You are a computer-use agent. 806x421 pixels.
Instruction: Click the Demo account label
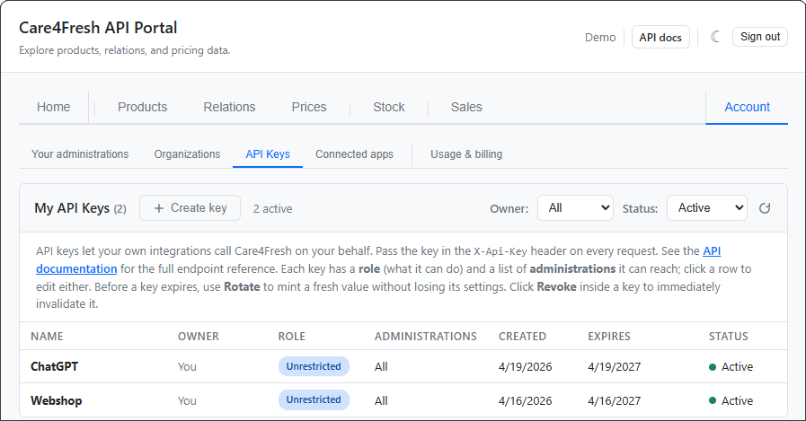tap(600, 37)
